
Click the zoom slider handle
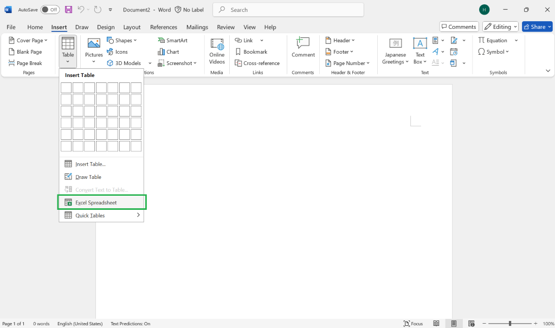coord(510,324)
